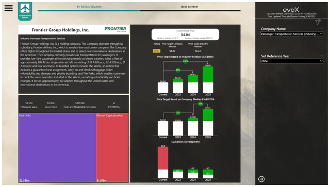Click the $6.61 Price Target Industry Median value
Viewport: 330px width, 187px height.
198,51
